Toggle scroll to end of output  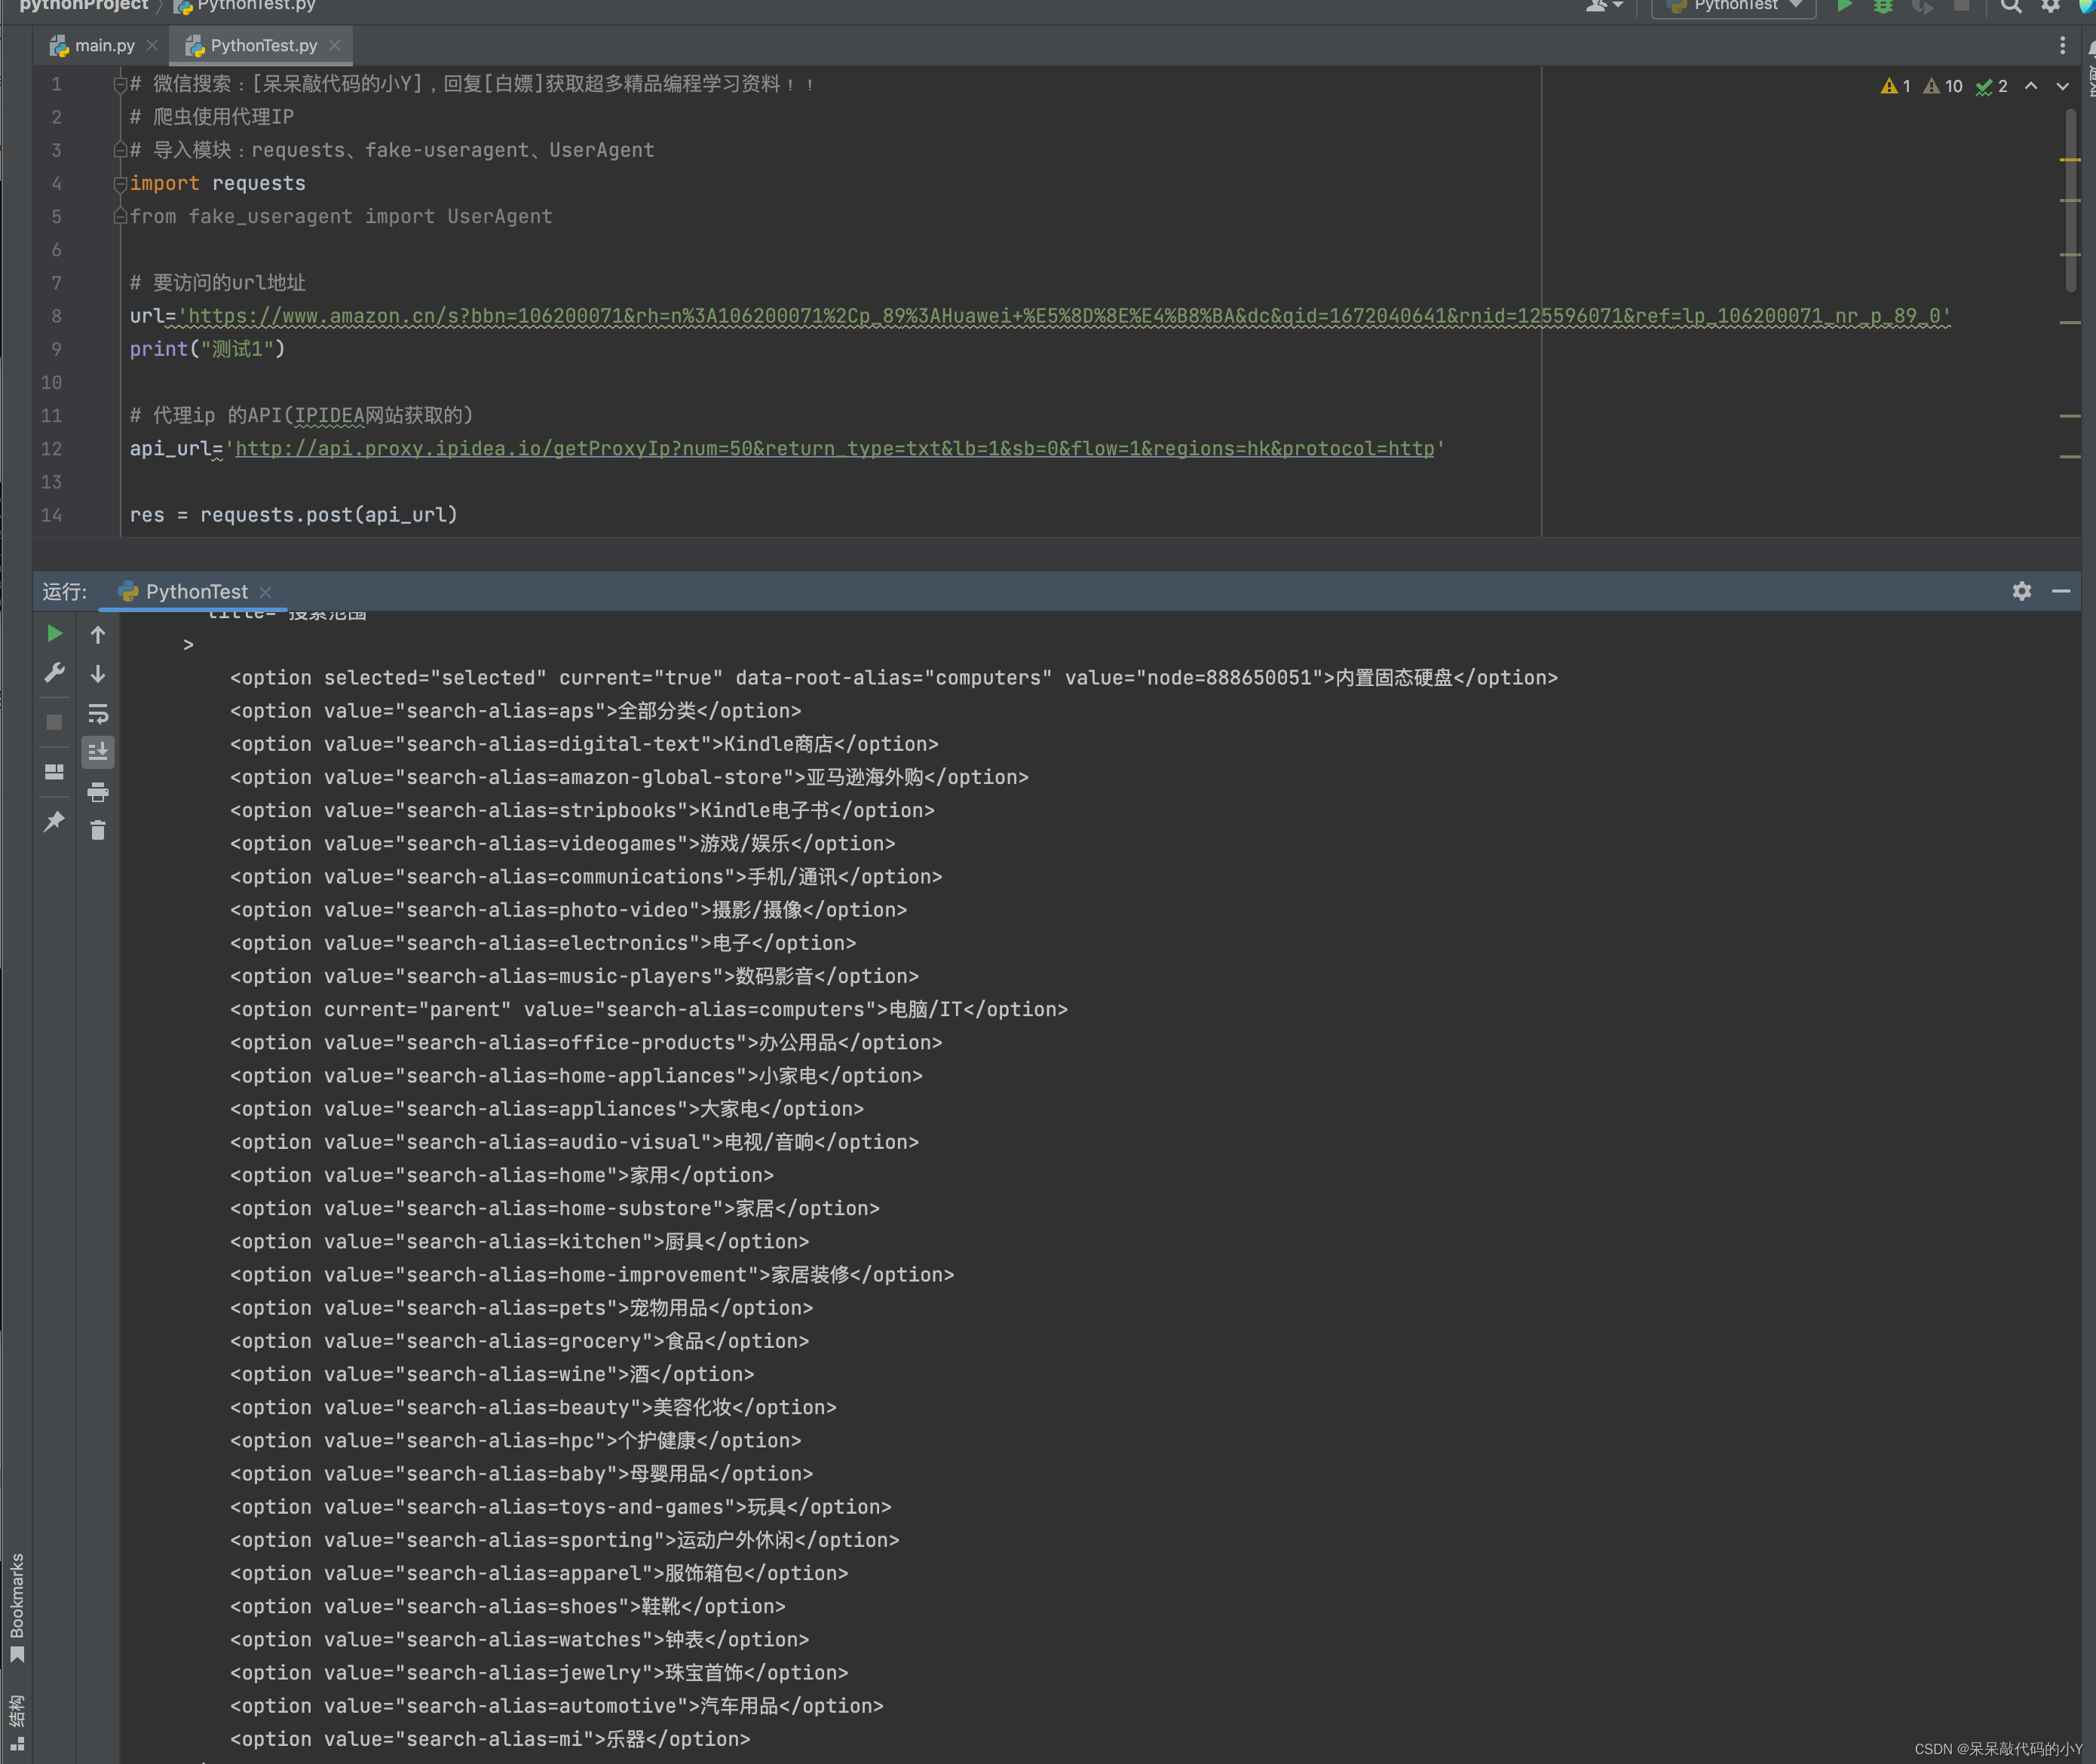98,751
